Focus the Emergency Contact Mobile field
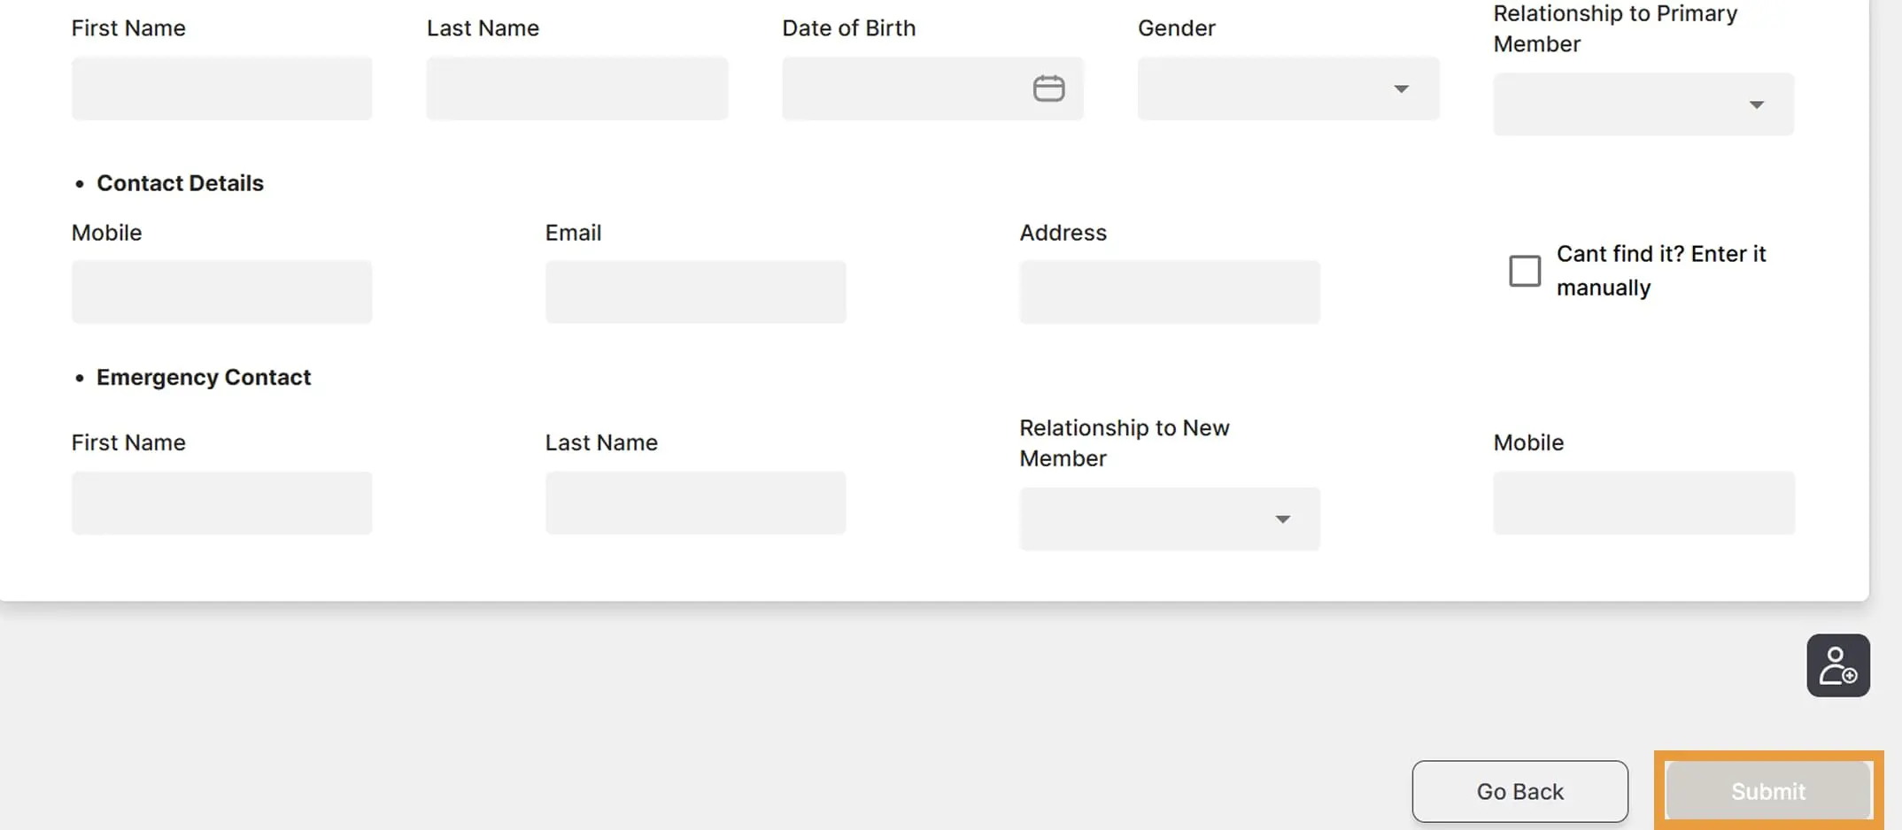 pos(1643,503)
